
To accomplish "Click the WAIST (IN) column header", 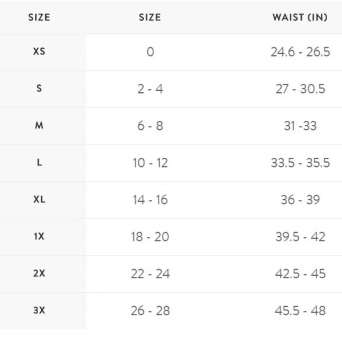I will coord(300,17).
